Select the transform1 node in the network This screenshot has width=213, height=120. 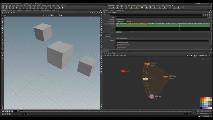(146, 79)
